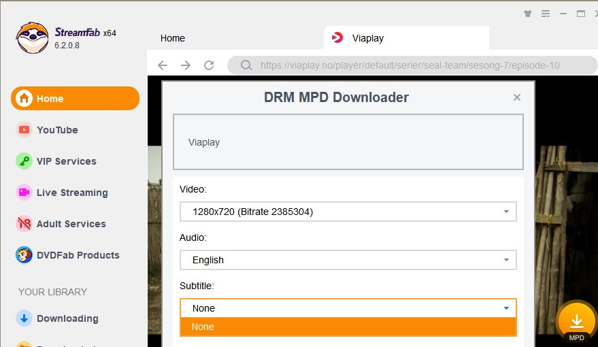Click the version text '6.2.0.8'

tap(67, 46)
